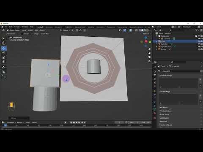Hide the Empty eye icon
This screenshot has height=152, width=203.
point(199,49)
